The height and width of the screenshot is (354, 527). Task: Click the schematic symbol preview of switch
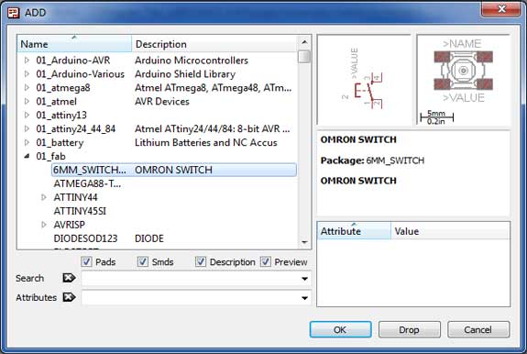pyautogui.click(x=364, y=80)
